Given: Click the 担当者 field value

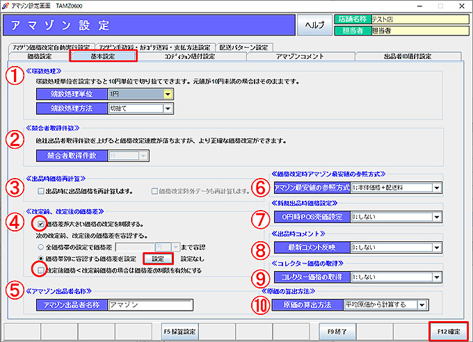Looking at the screenshot, I should tap(420, 31).
